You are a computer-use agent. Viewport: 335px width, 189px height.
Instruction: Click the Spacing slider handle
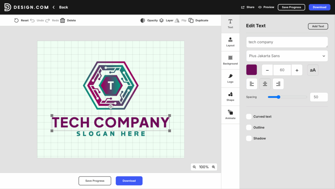278,97
